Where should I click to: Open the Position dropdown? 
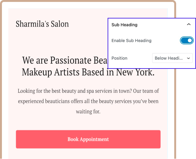(172, 58)
